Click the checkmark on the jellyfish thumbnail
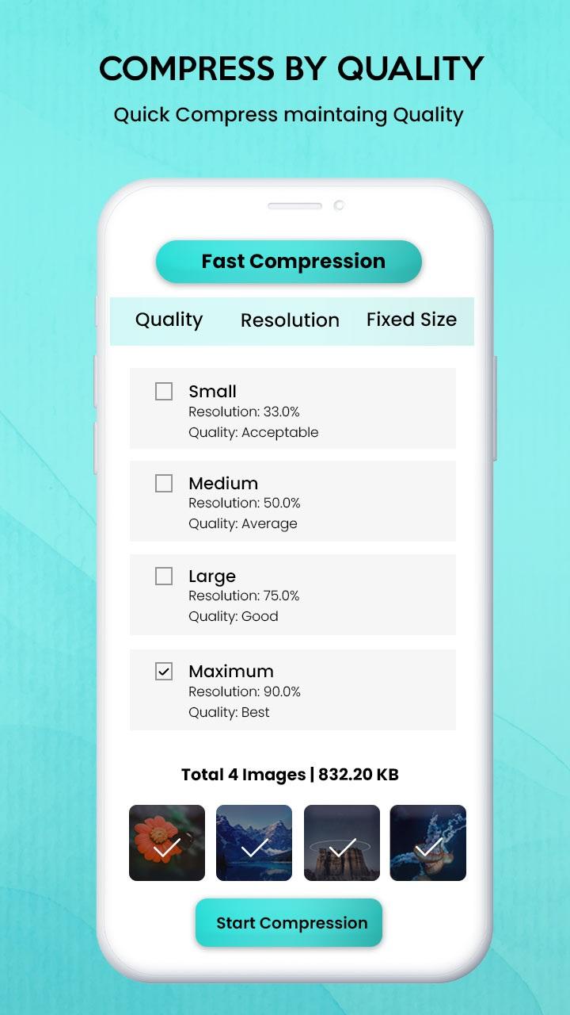 click(x=428, y=848)
